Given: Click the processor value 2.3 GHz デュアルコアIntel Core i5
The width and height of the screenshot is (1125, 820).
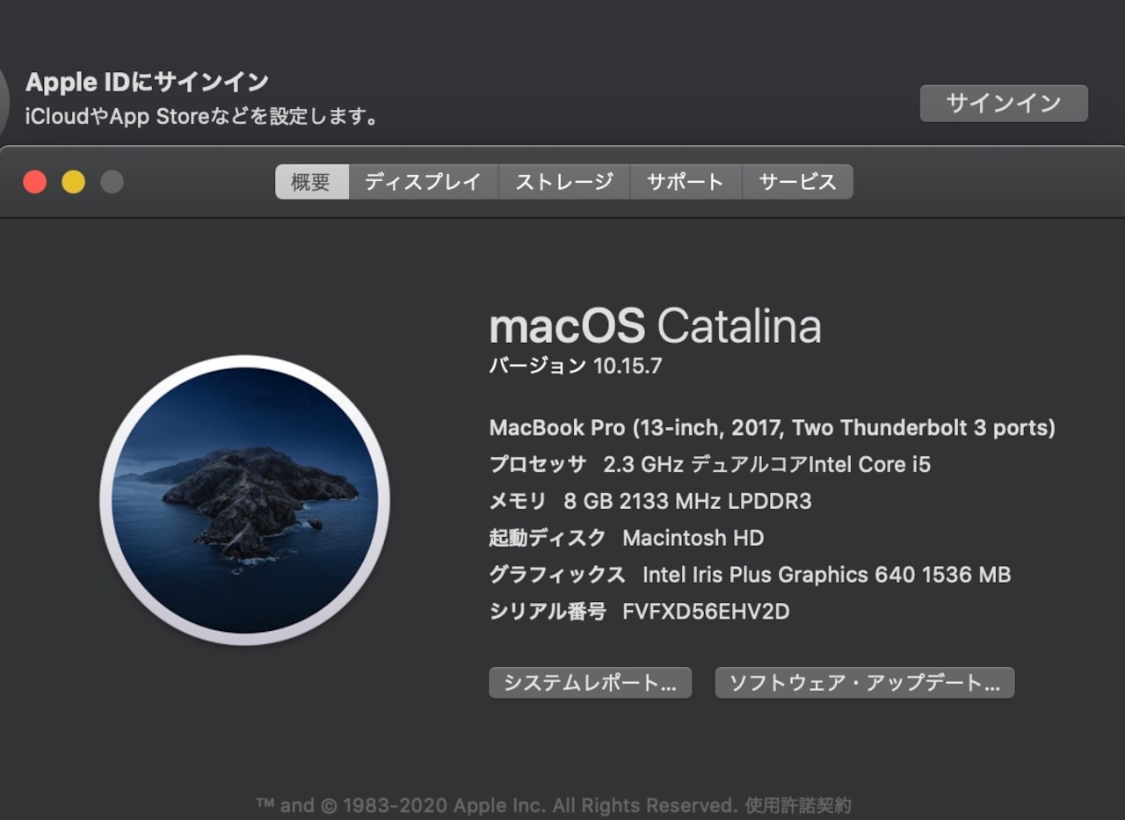Looking at the screenshot, I should click(x=766, y=464).
